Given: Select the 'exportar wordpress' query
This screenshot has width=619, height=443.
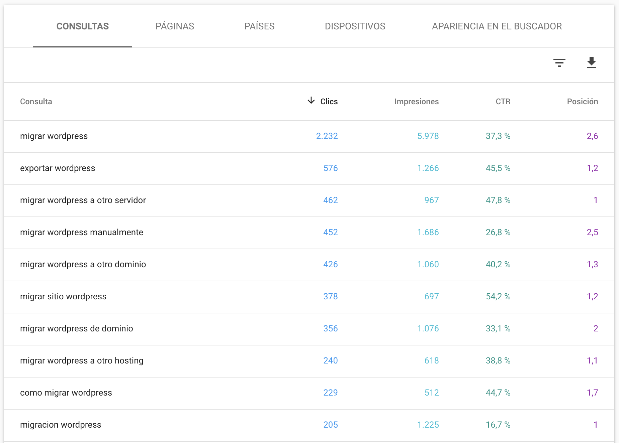Looking at the screenshot, I should [x=58, y=168].
